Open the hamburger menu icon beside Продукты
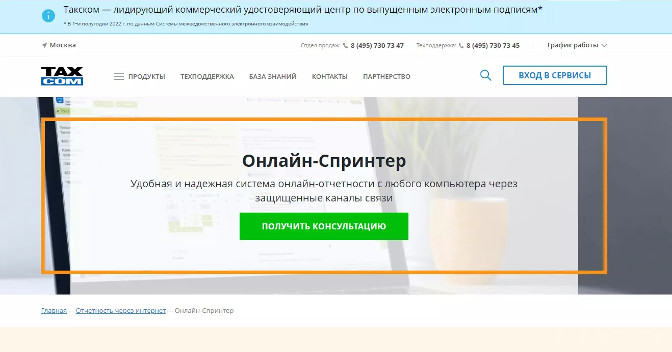The height and width of the screenshot is (352, 672). [x=119, y=76]
